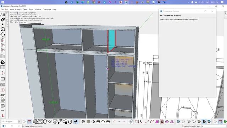Click the filled house icon in bottom toolbar
Image resolution: width=227 pixels, height=128 pixels.
coord(93,122)
